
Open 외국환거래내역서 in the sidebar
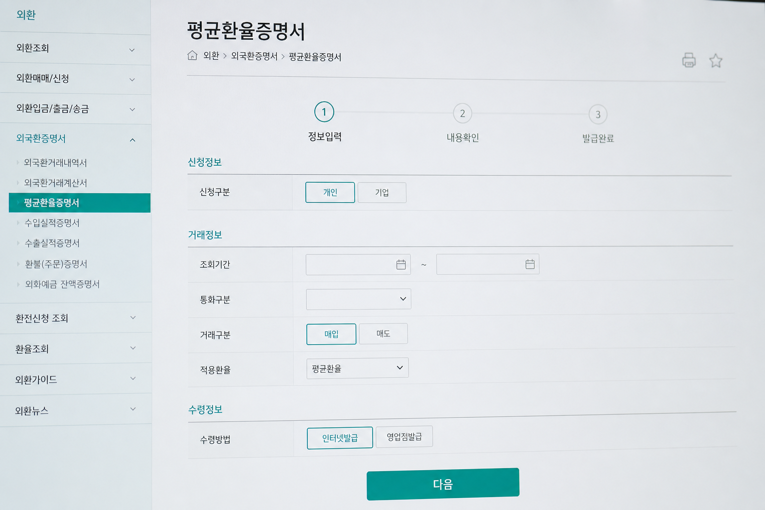tap(55, 163)
